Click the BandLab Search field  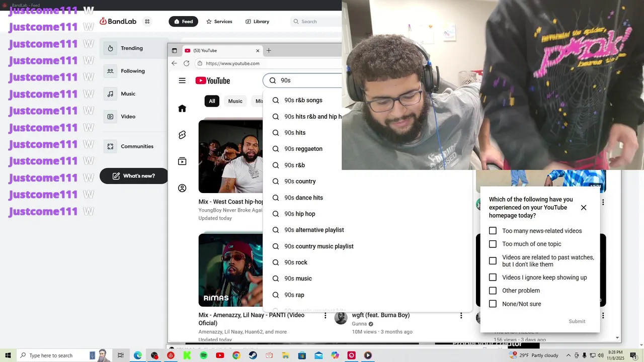pyautogui.click(x=316, y=22)
